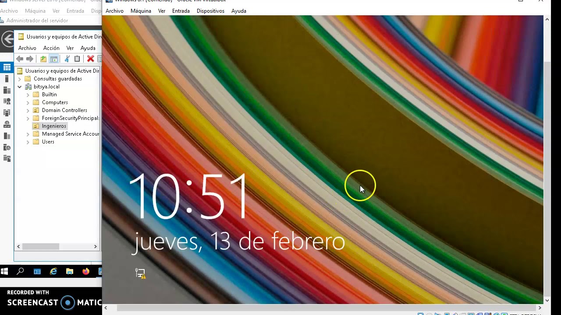This screenshot has height=315, width=561.
Task: Expand the Computers container
Action: [x=28, y=102]
